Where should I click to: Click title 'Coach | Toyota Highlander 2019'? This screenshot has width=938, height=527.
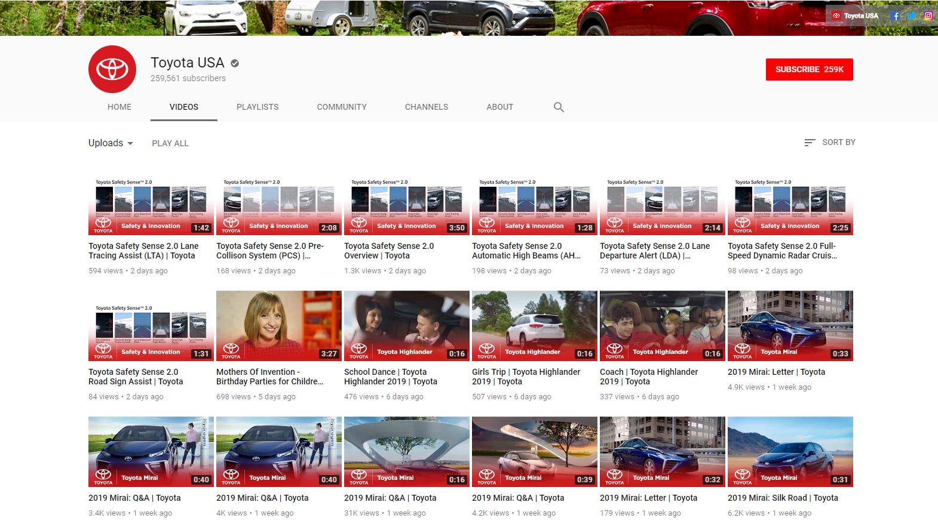pyautogui.click(x=649, y=377)
